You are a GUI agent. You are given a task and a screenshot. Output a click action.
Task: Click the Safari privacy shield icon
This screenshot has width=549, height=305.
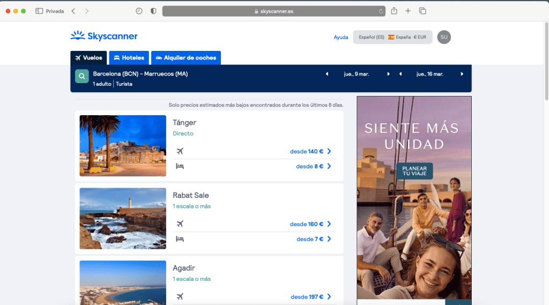pyautogui.click(x=153, y=11)
